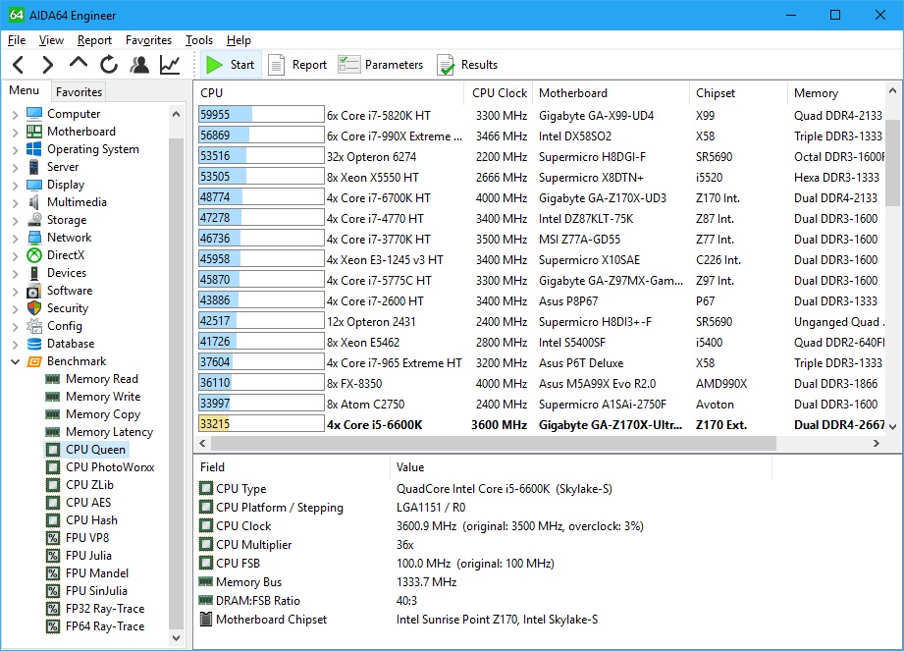Select the Security shield icon

[x=34, y=308]
